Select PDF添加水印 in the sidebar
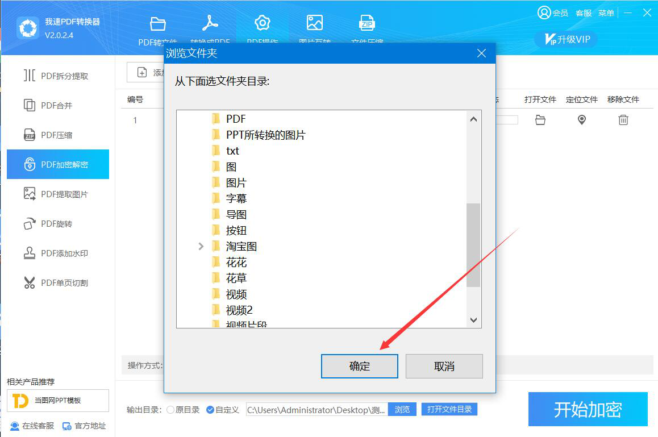This screenshot has width=658, height=437. [x=58, y=253]
